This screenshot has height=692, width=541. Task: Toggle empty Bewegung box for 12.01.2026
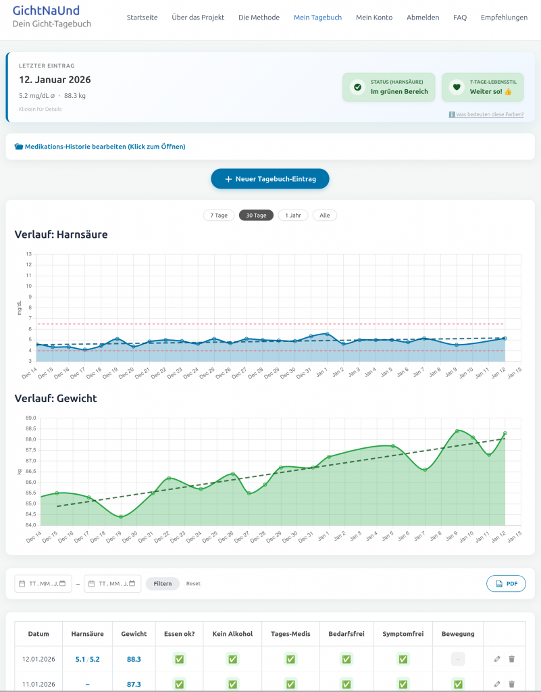click(x=458, y=659)
